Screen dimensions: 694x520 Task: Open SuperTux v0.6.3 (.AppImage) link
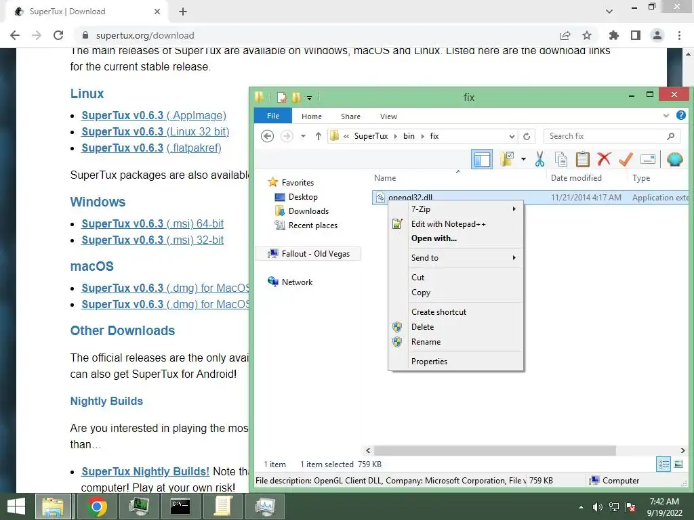click(x=154, y=115)
